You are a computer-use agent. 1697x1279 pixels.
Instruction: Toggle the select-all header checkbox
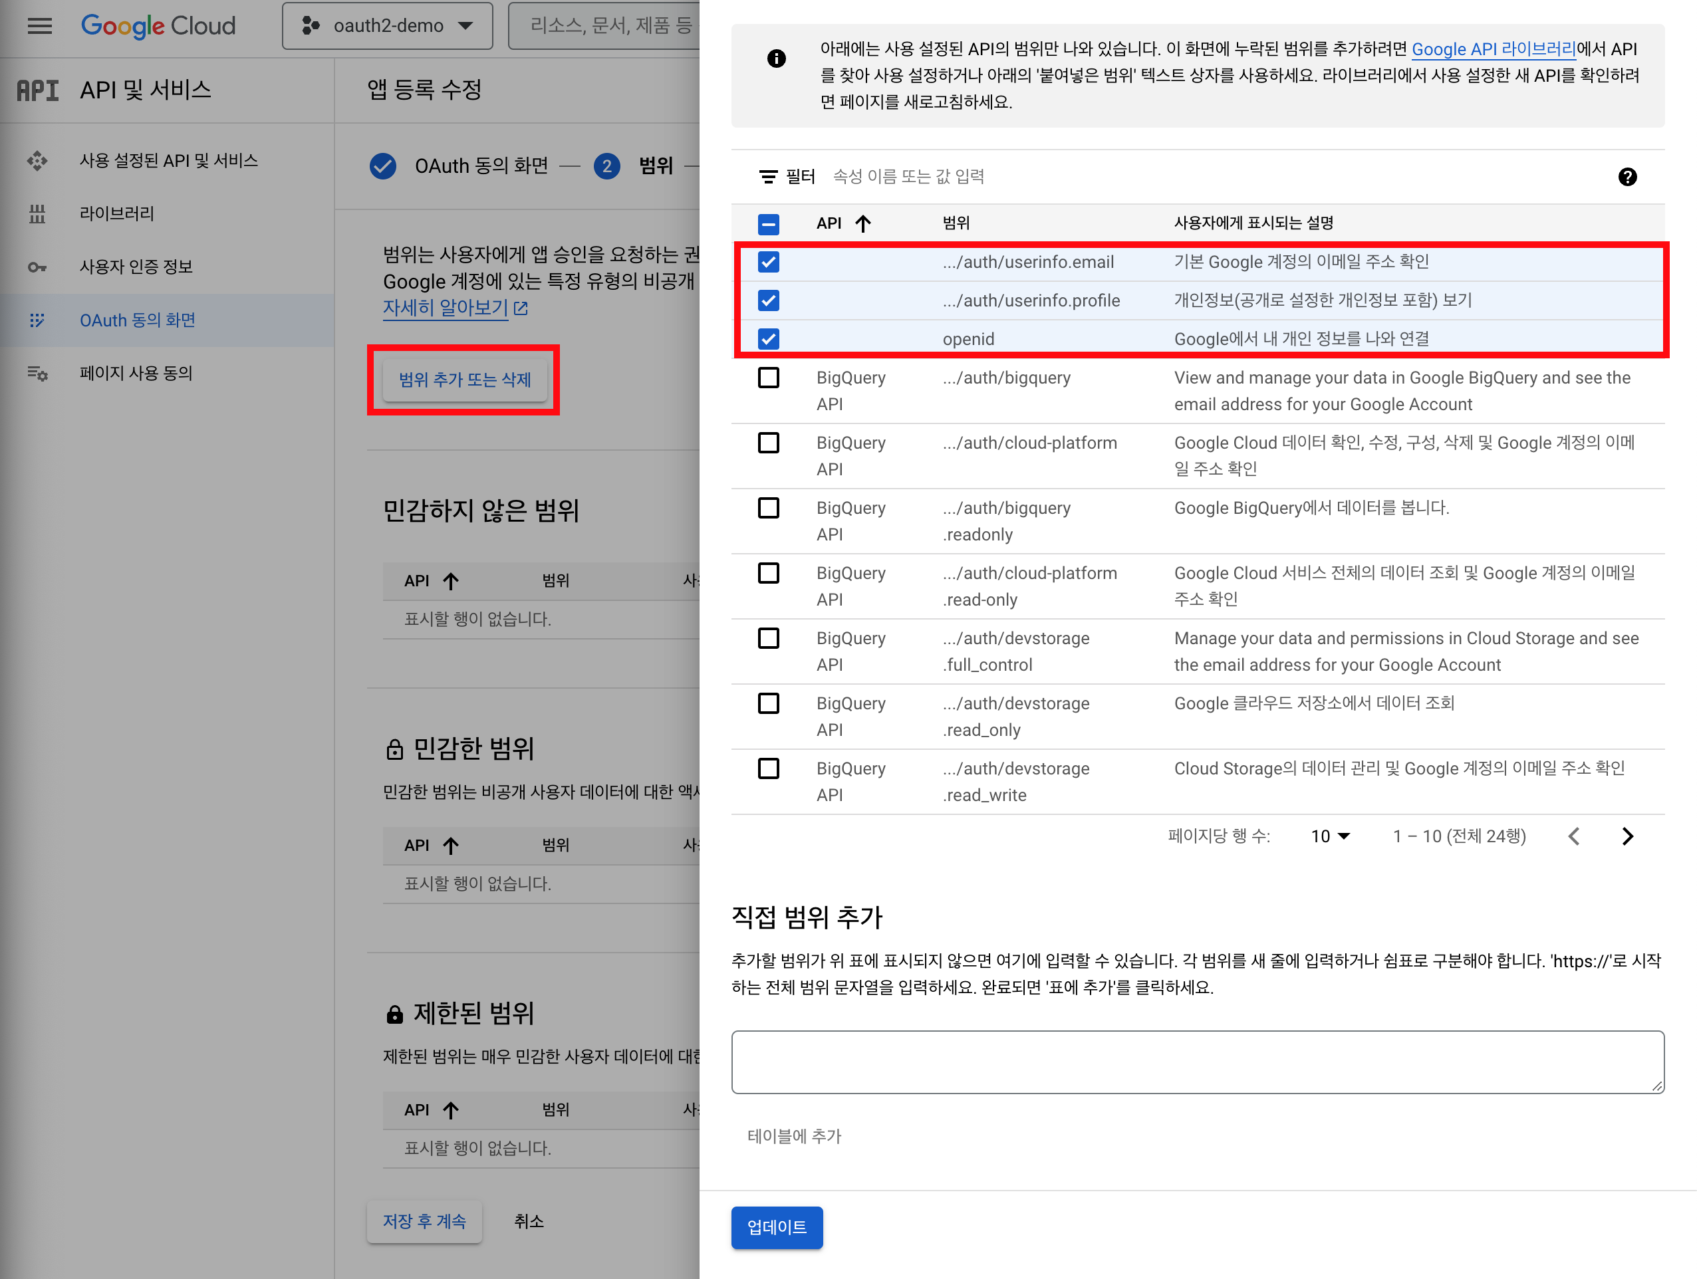point(768,224)
